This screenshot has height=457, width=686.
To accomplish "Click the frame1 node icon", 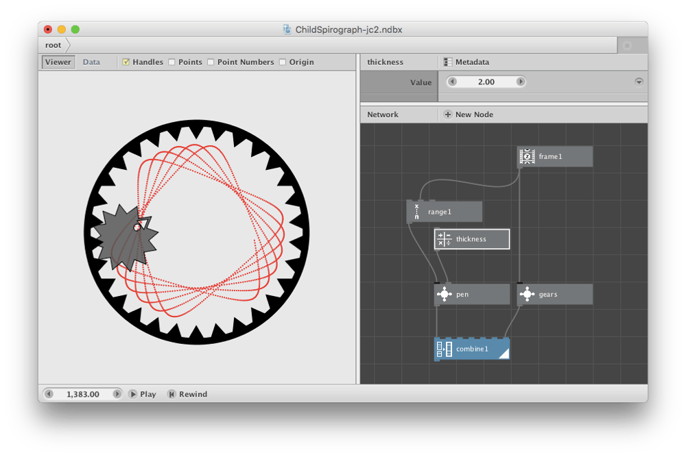I will (x=527, y=156).
